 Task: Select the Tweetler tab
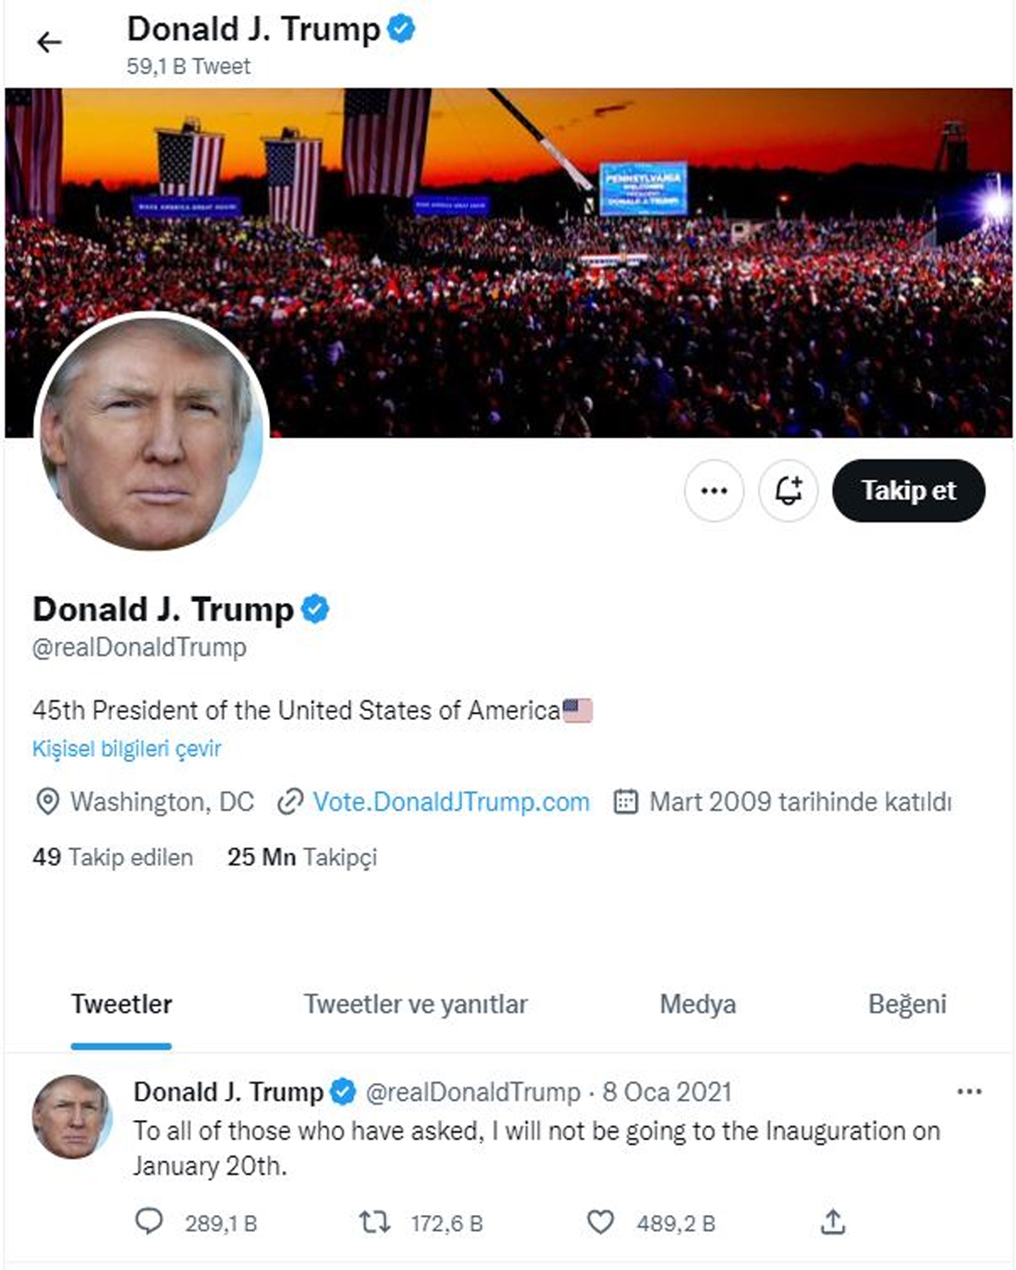pyautogui.click(x=121, y=1004)
